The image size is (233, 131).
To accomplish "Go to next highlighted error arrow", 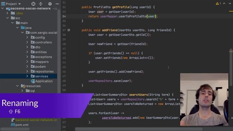I will pyautogui.click(x=230, y=3).
